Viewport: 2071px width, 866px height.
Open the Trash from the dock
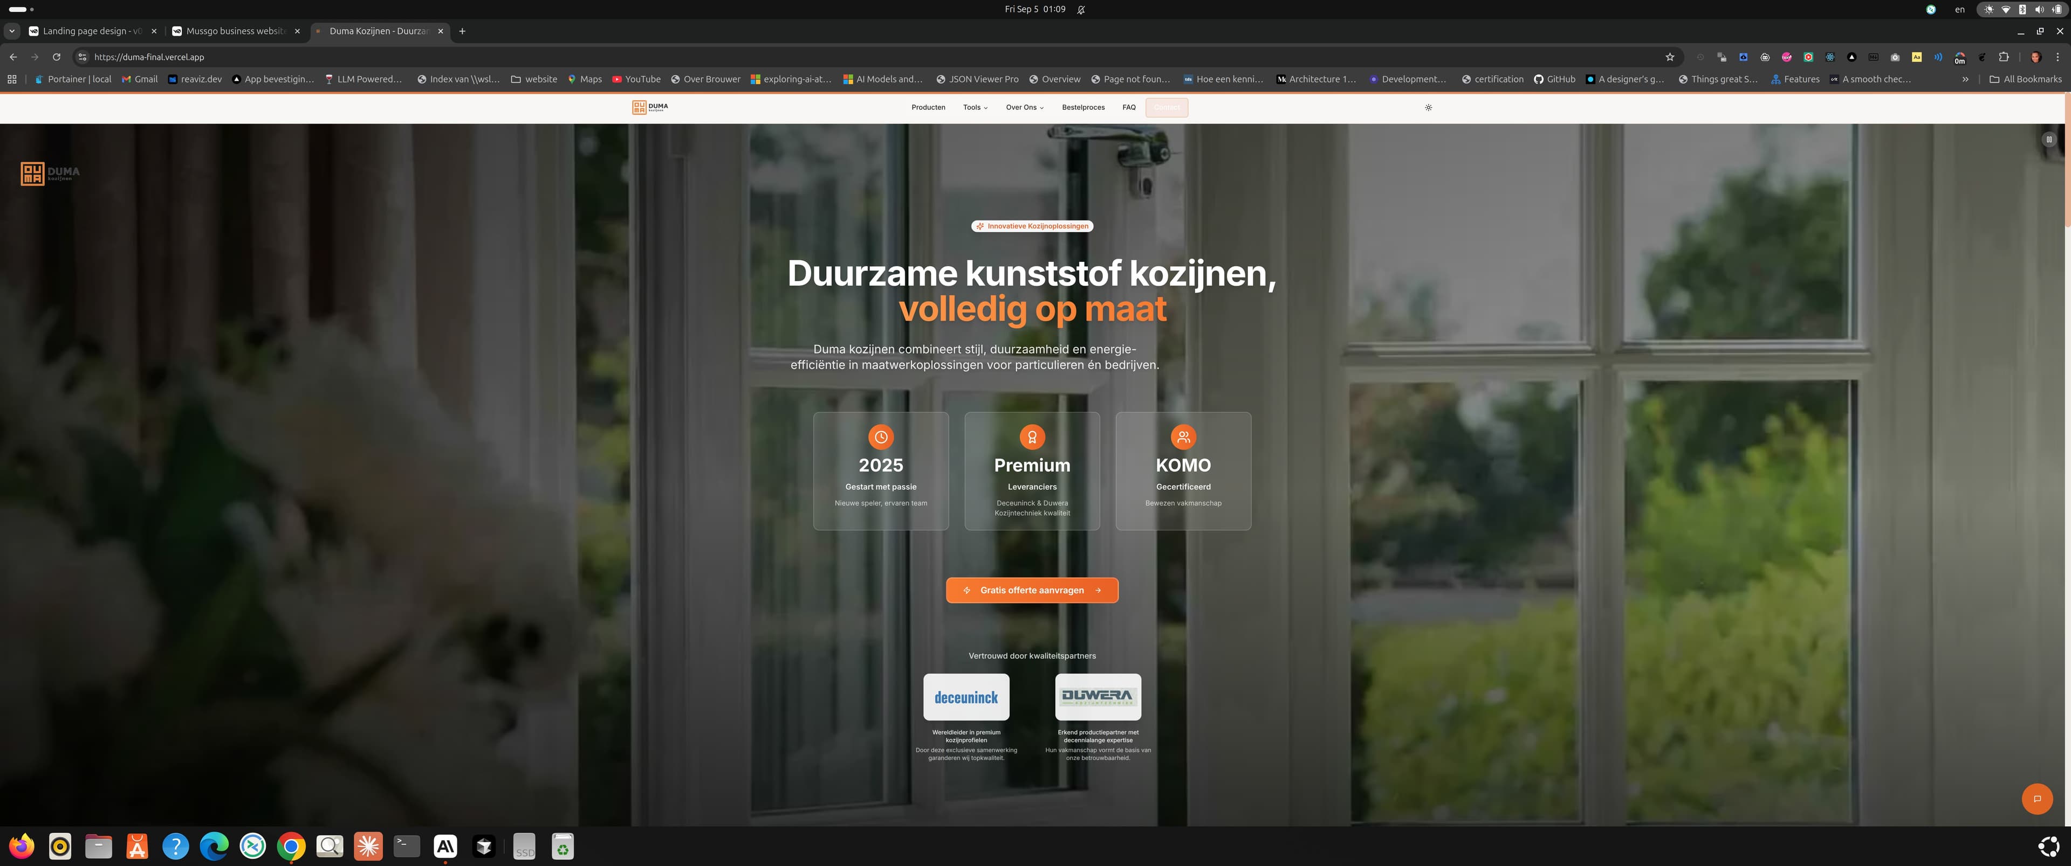(563, 846)
